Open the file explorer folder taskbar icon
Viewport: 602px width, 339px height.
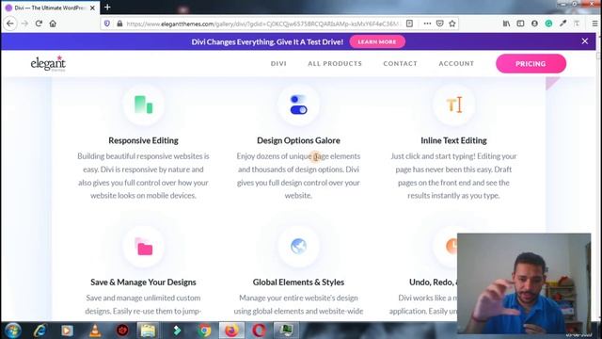148,331
